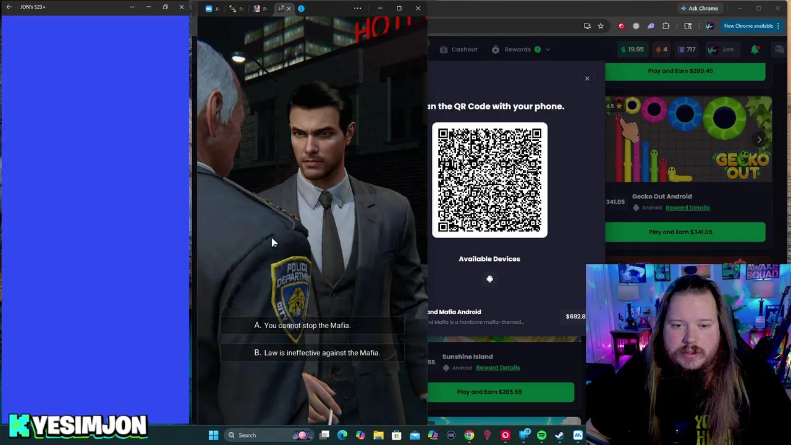Open Chrome media/search tabs icon
This screenshot has width=791, height=445.
click(688, 26)
